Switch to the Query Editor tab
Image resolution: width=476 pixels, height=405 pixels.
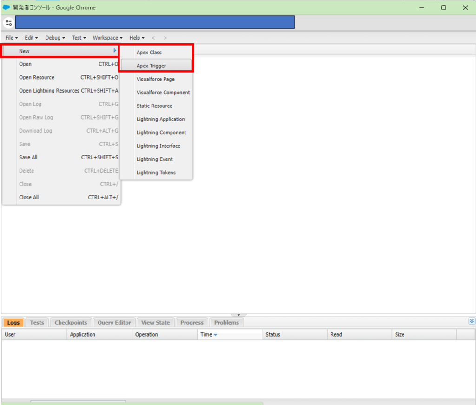(114, 322)
